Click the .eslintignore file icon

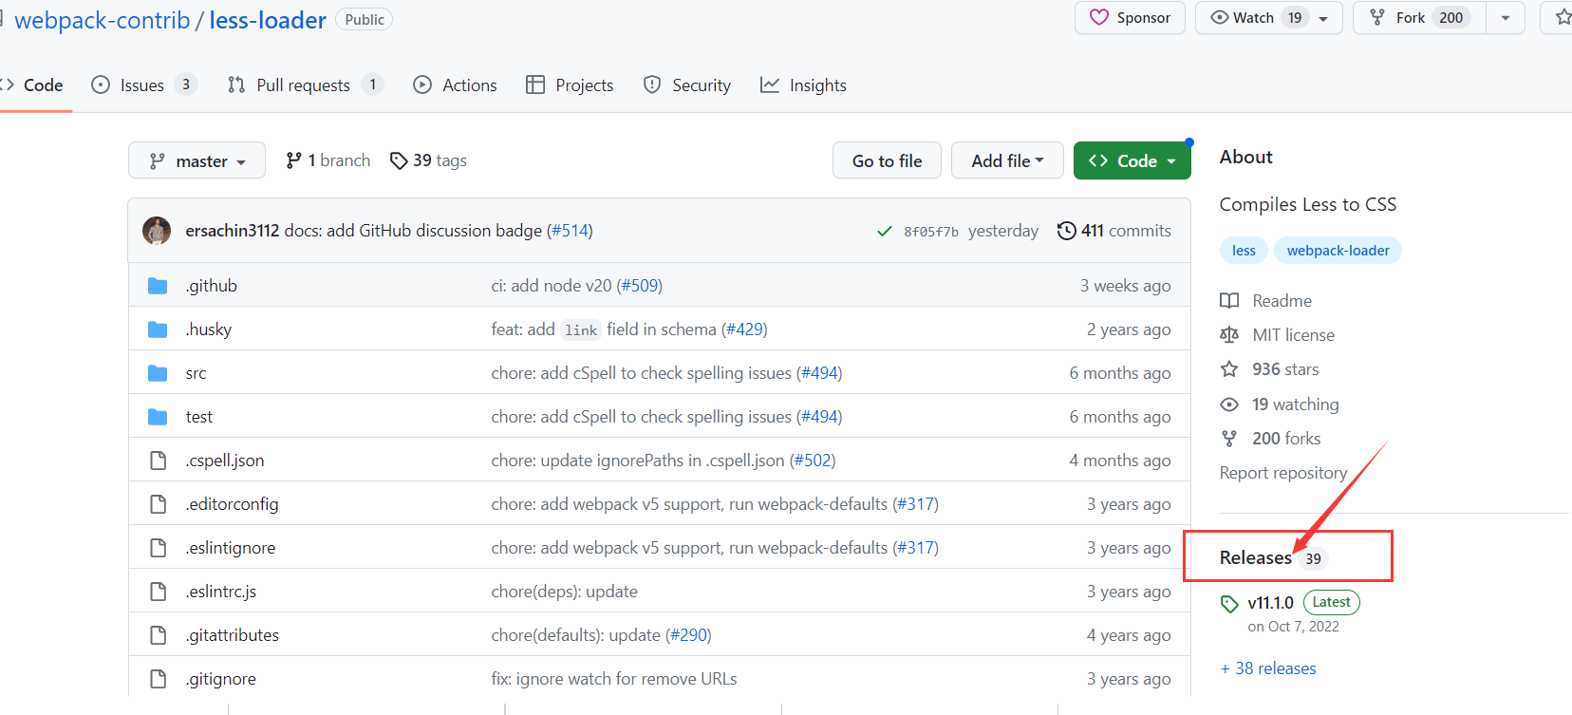coord(158,548)
